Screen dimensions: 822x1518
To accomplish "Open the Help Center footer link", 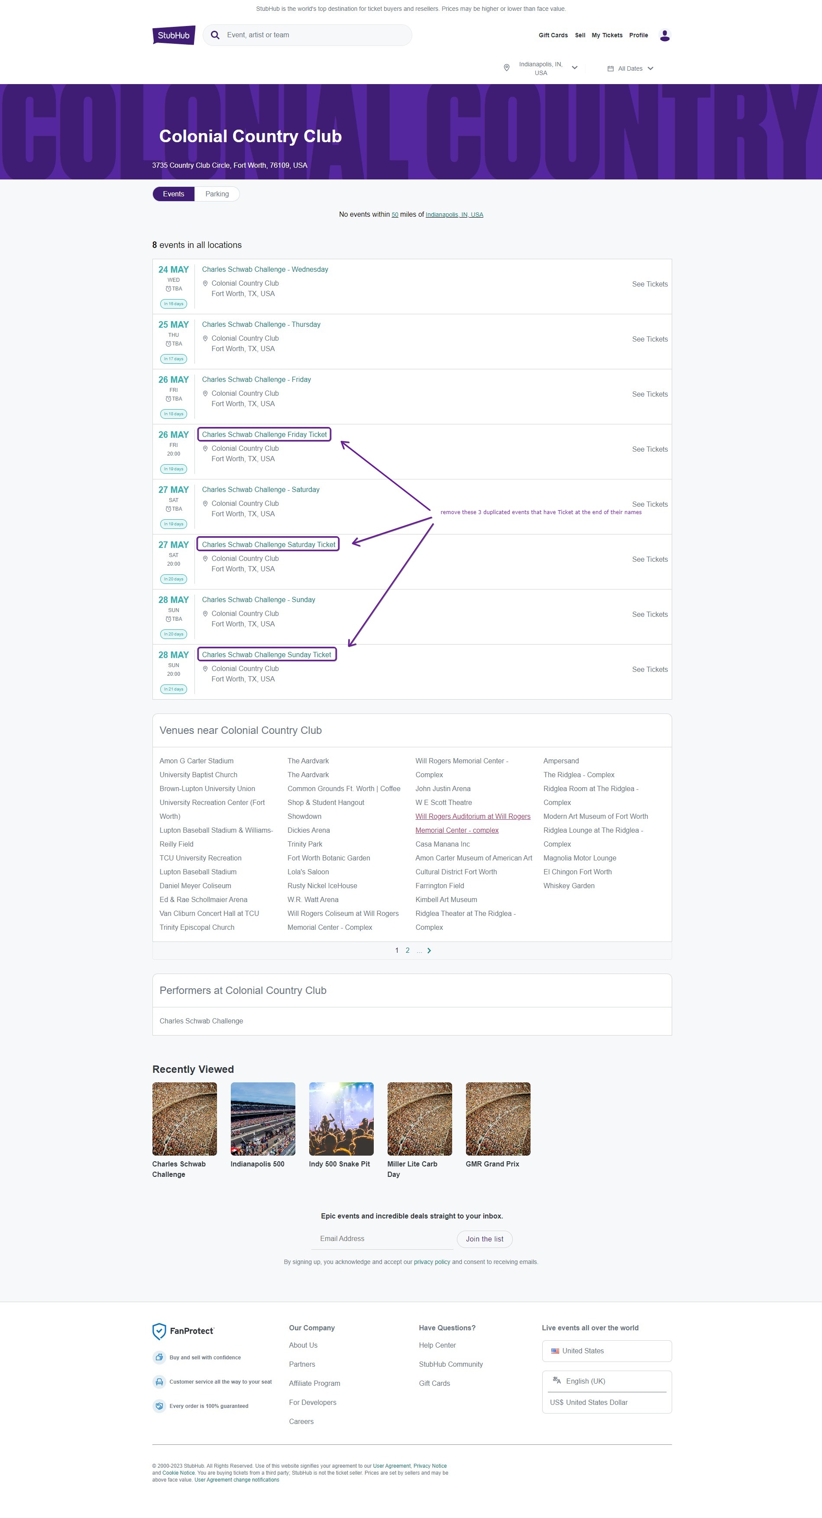I will click(x=437, y=1345).
